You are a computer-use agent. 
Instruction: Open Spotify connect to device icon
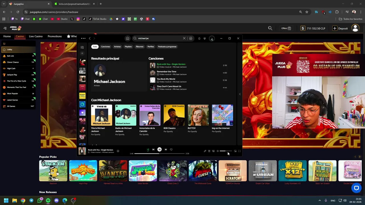click(213, 151)
